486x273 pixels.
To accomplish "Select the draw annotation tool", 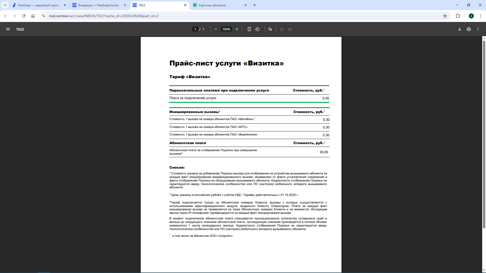I will (270, 29).
